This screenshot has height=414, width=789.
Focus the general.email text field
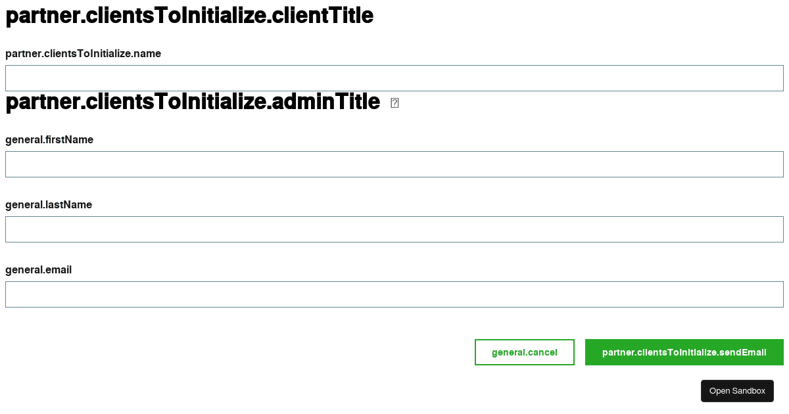pyautogui.click(x=394, y=294)
